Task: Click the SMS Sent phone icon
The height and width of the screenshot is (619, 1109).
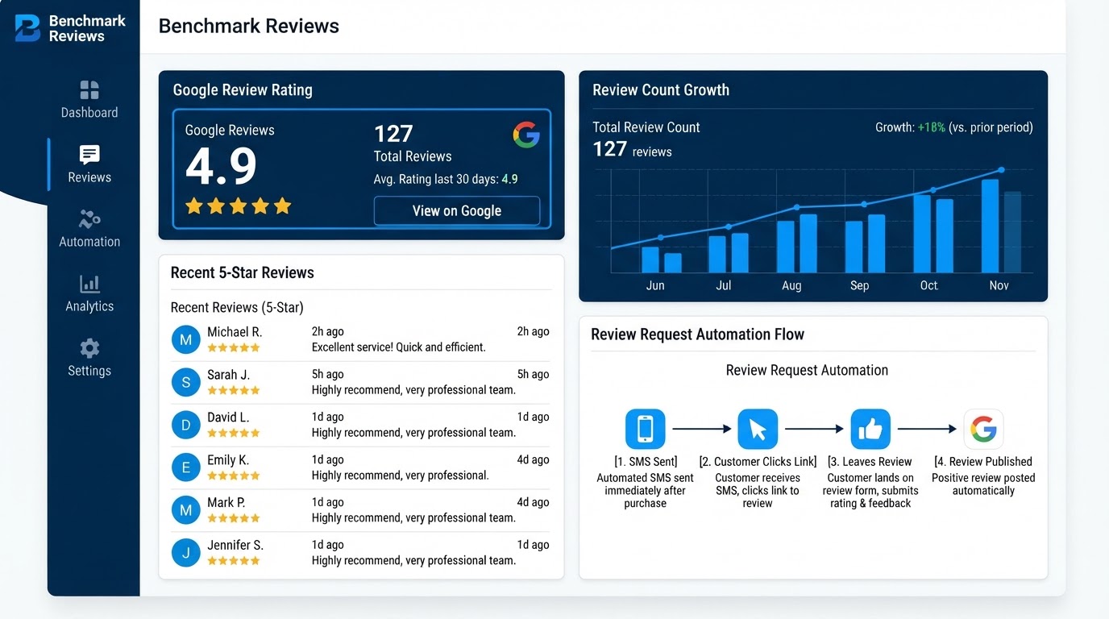Action: 645,429
